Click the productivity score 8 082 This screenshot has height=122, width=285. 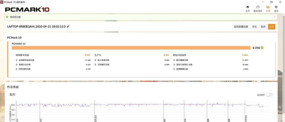[166, 55]
